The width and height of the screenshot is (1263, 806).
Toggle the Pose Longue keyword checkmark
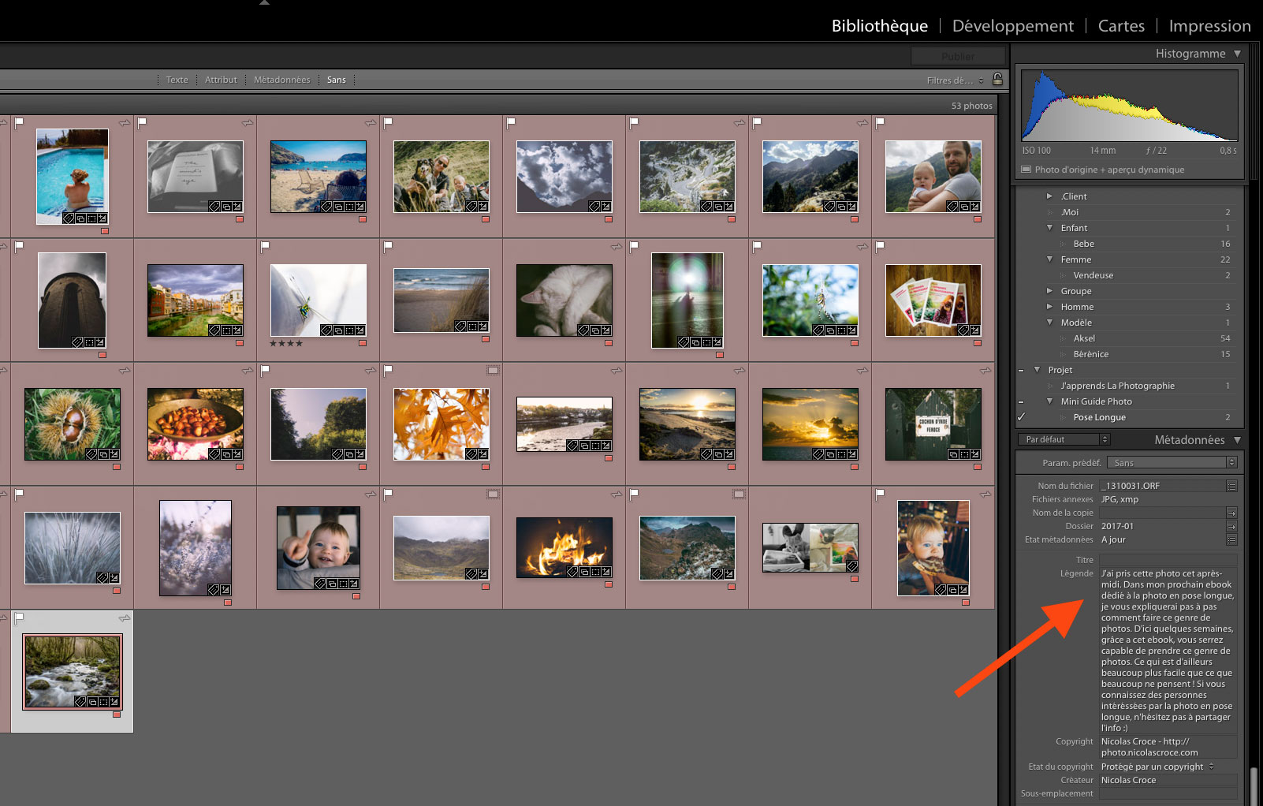click(1022, 417)
